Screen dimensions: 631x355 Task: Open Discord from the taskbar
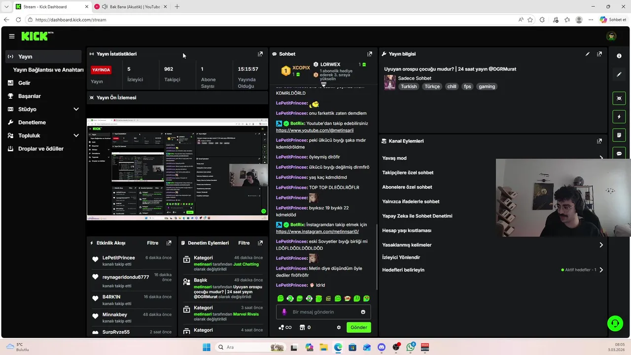(381, 347)
